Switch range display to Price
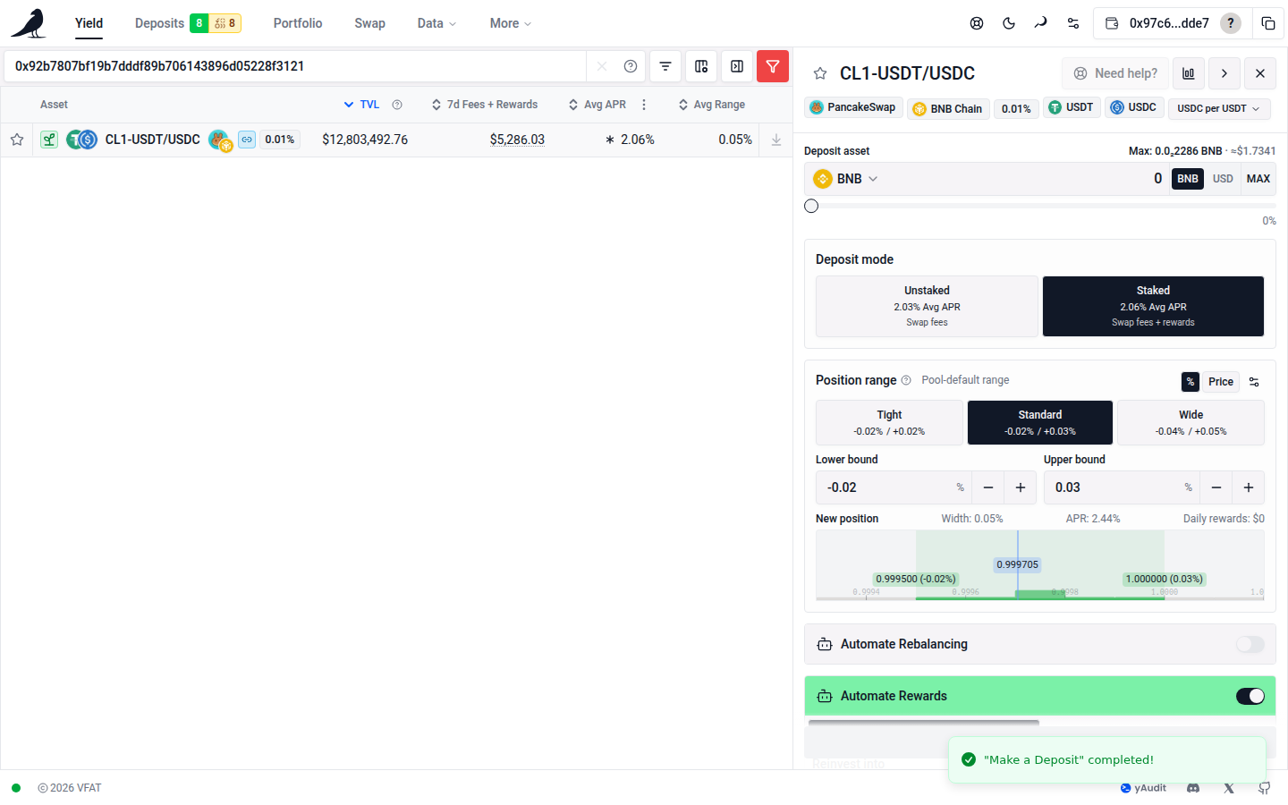This screenshot has width=1288, height=805. (1220, 382)
